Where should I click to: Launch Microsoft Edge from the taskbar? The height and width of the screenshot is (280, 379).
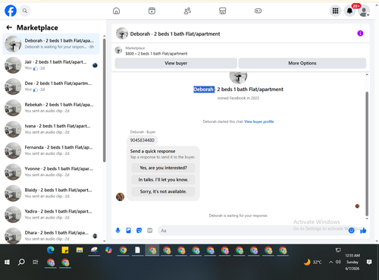coord(51,250)
